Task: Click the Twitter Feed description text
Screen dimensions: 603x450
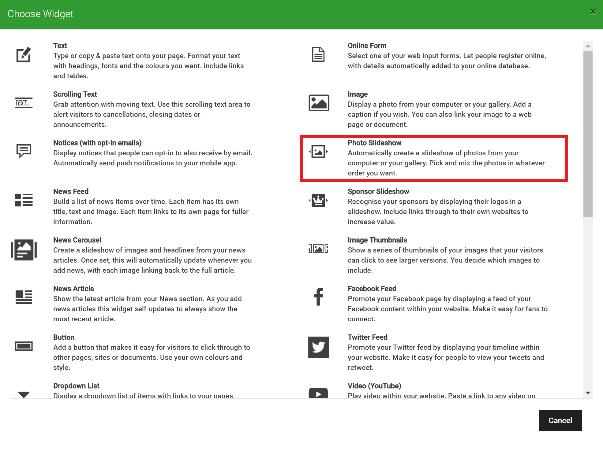Action: (446, 357)
